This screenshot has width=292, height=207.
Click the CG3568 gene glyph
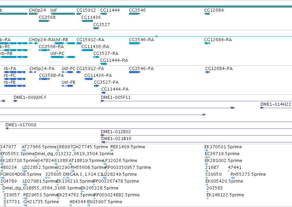click(44, 21)
